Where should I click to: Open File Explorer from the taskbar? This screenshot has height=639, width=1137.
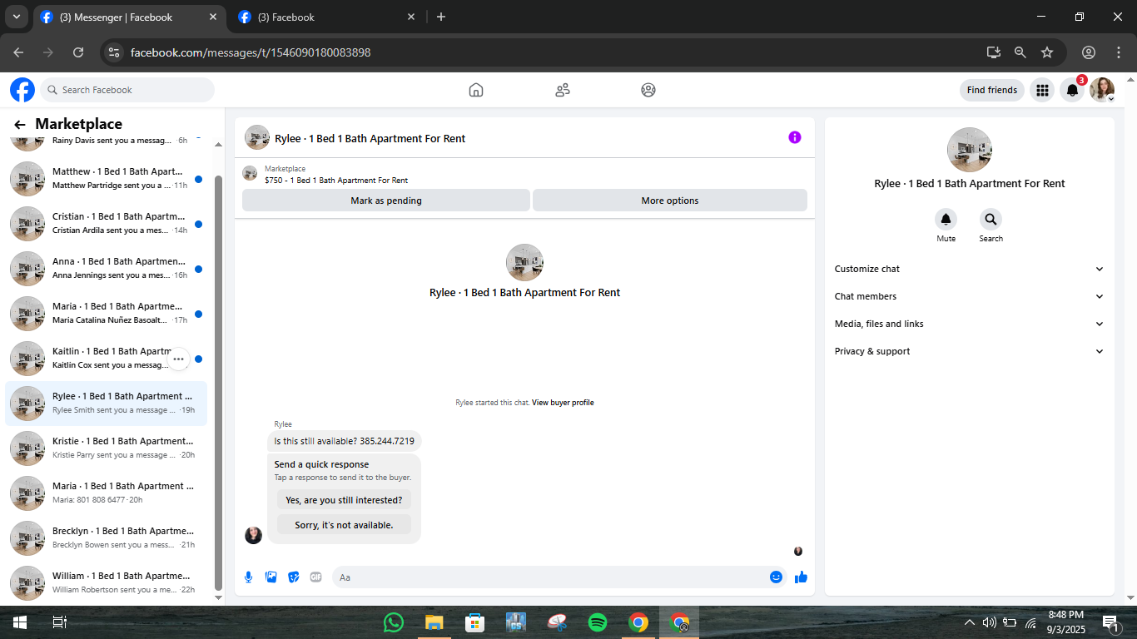[434, 622]
